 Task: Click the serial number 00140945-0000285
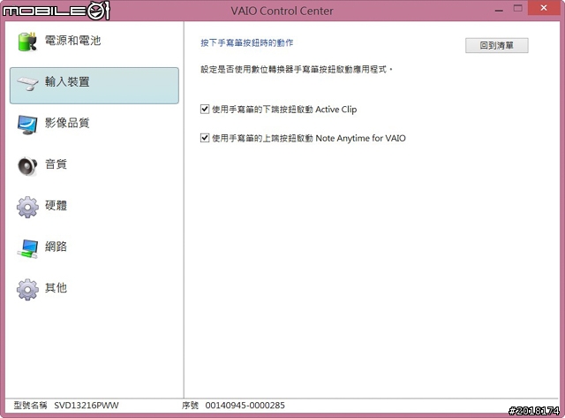pyautogui.click(x=245, y=406)
